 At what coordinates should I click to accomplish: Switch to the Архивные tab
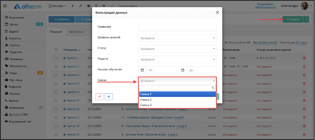(76, 32)
